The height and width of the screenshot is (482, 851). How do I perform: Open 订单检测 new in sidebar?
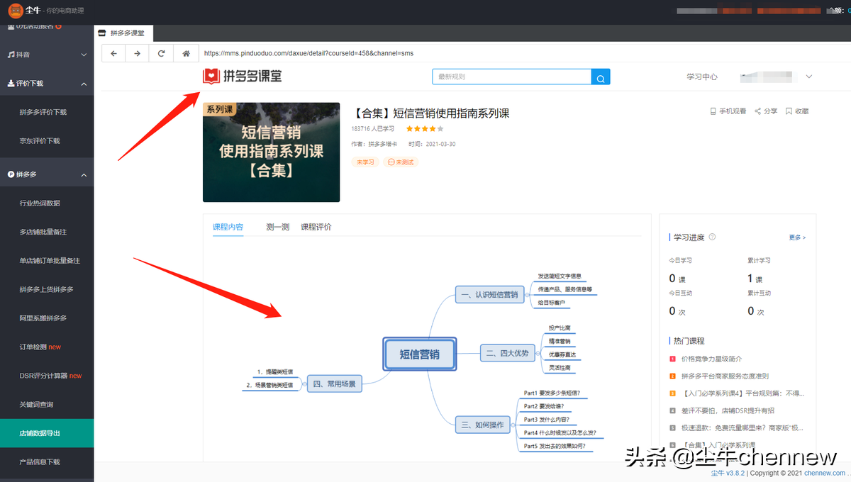coord(40,347)
